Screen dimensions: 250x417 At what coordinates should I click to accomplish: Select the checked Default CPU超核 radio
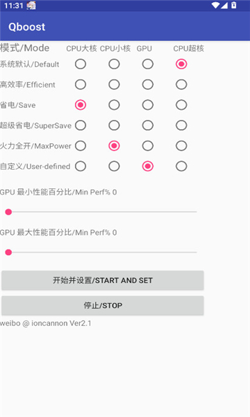[181, 64]
